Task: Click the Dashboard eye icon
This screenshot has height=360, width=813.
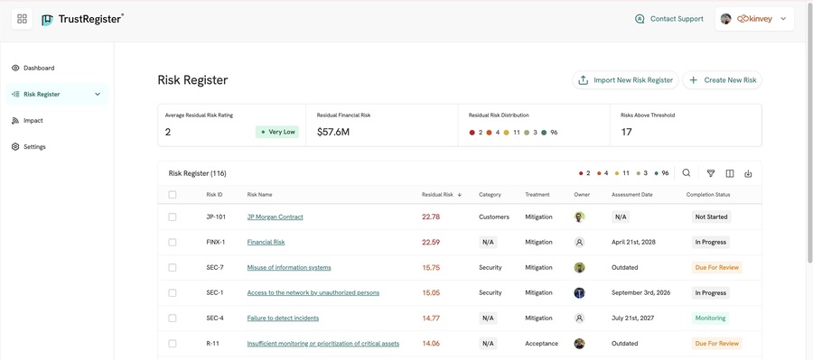Action: pyautogui.click(x=15, y=68)
